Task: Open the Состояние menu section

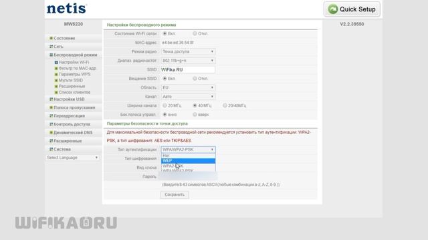Action: click(x=64, y=38)
